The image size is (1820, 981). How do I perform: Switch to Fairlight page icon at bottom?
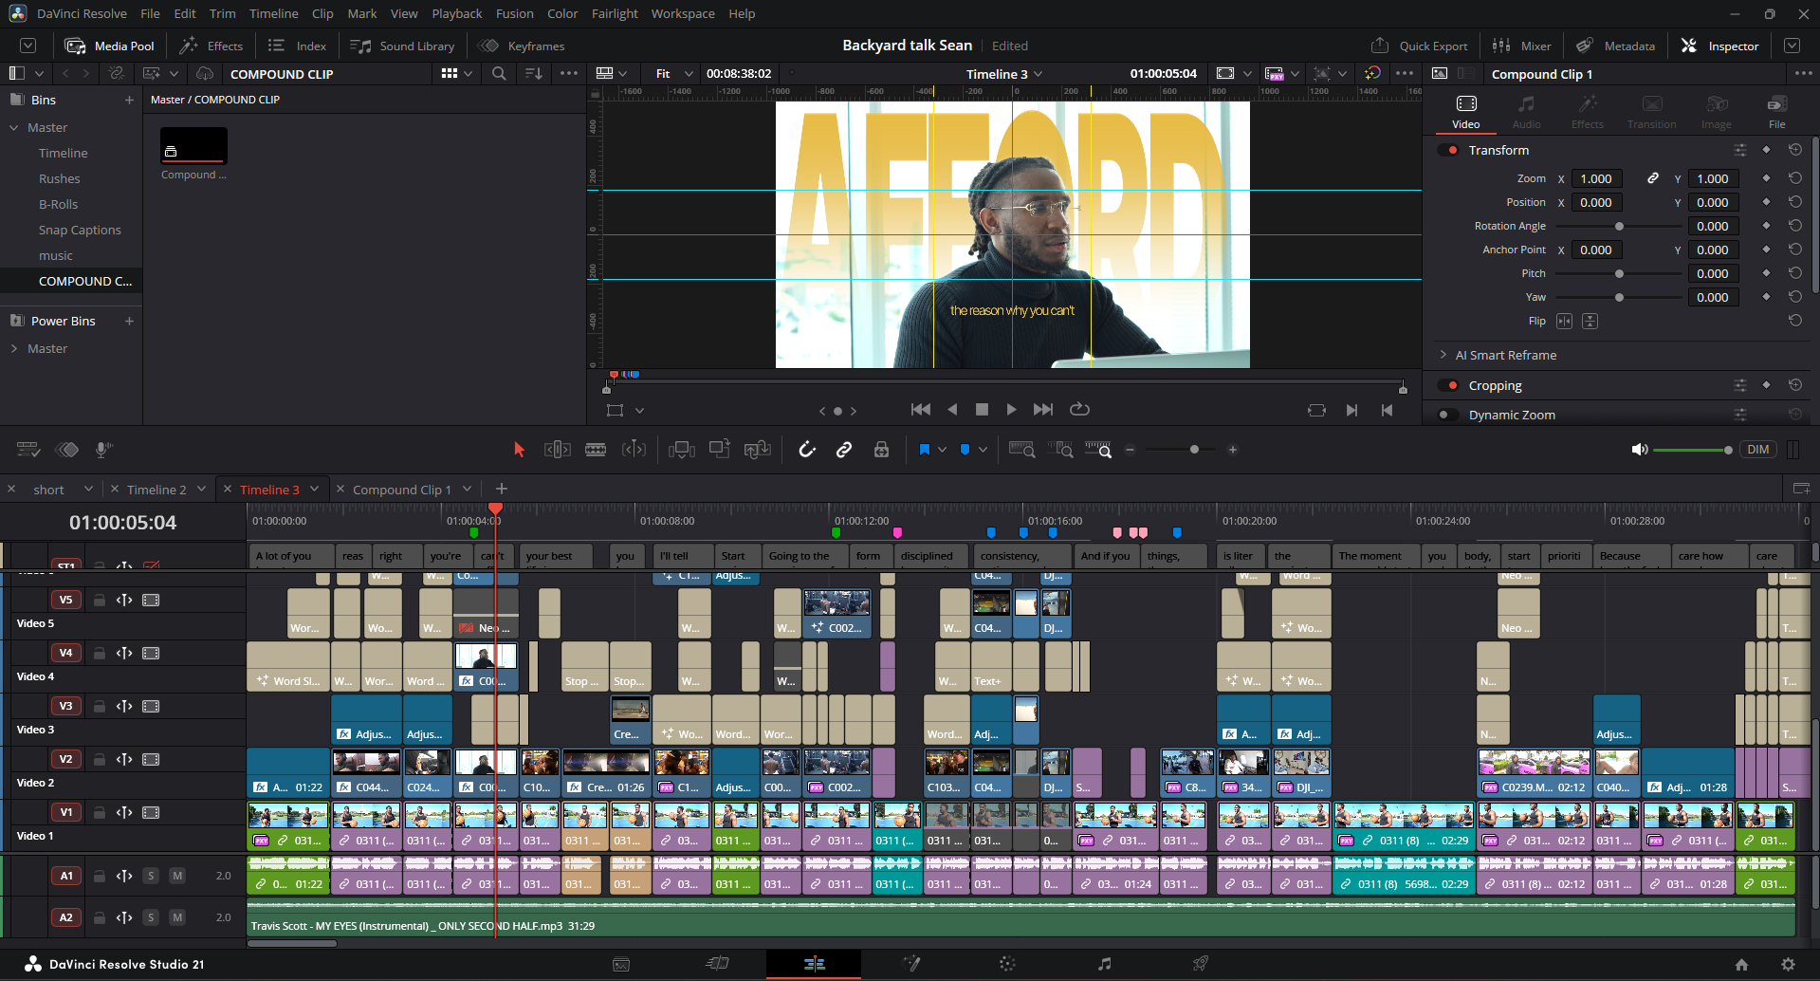(1104, 964)
